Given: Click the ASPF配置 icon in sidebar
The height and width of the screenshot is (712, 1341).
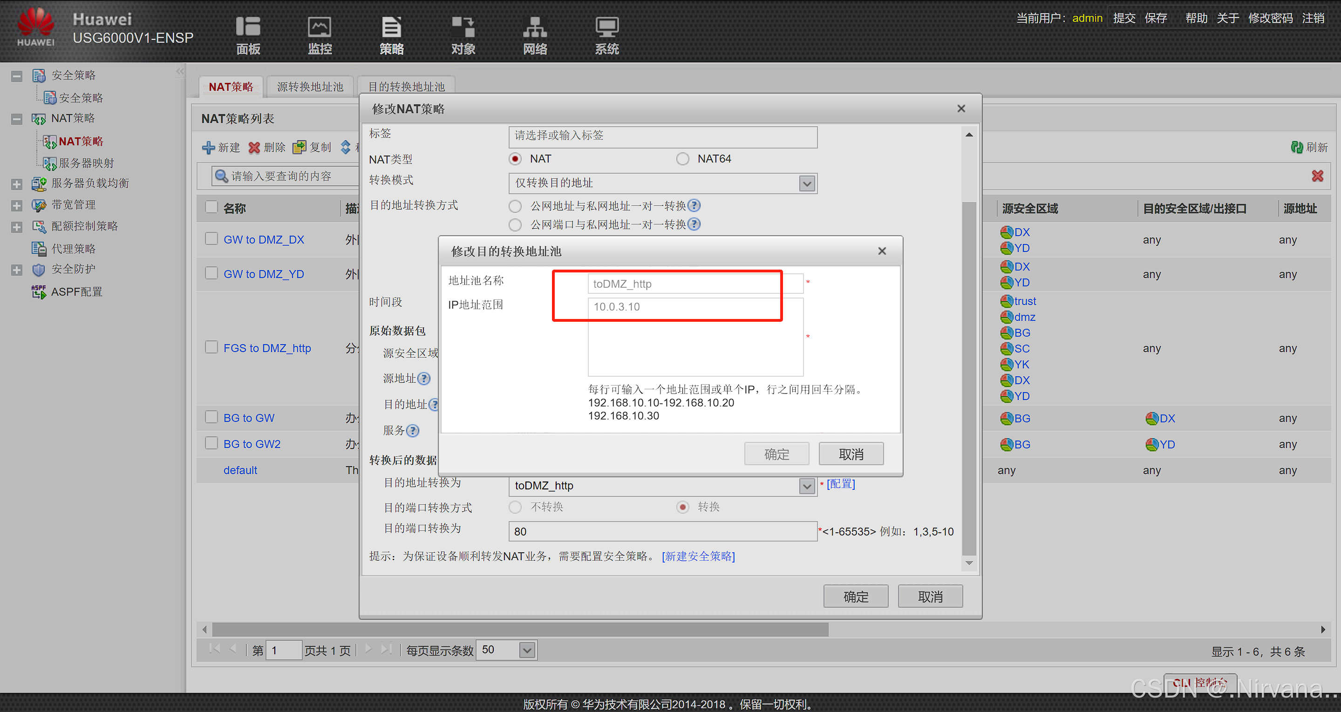Looking at the screenshot, I should tap(39, 292).
